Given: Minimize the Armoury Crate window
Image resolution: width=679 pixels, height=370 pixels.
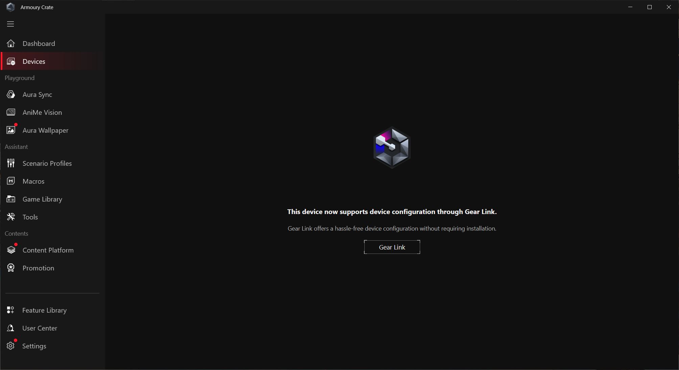Looking at the screenshot, I should pos(630,7).
